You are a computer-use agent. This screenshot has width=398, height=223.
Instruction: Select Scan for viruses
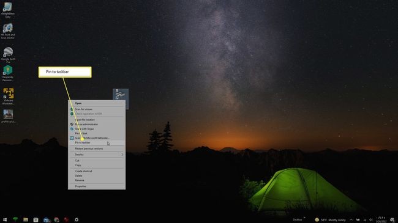(x=97, y=109)
